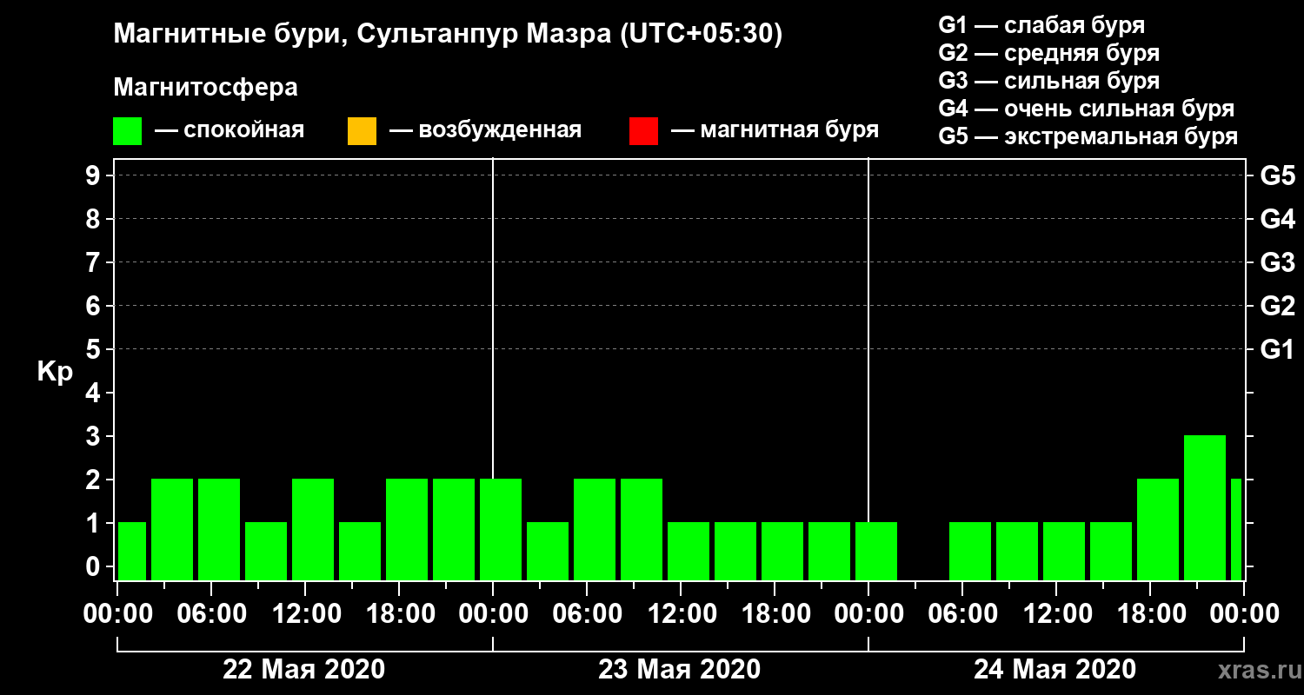1304x695 pixels.
Task: Click the G5 — экстремальная буря line
Action: pos(1088,137)
